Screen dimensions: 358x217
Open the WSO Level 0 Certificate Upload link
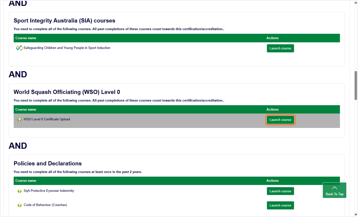pos(47,119)
